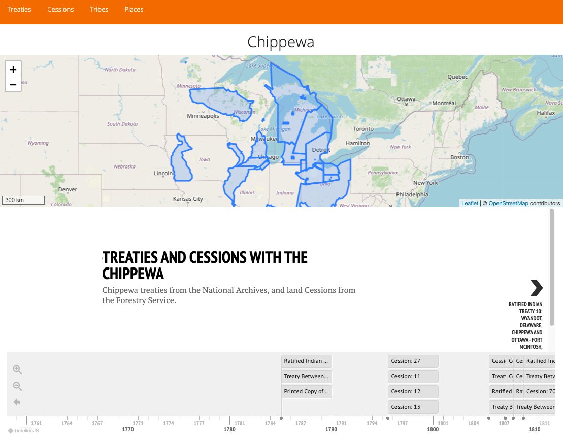Advance to the next treaty with the arrow
563x436 pixels.
pyautogui.click(x=536, y=288)
